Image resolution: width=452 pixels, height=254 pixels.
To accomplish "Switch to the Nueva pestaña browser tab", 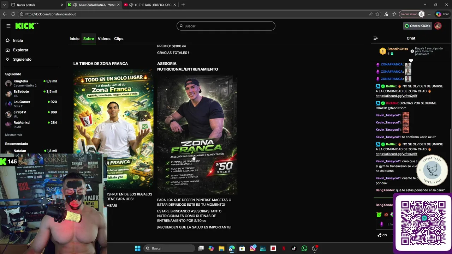I will click(37, 5).
